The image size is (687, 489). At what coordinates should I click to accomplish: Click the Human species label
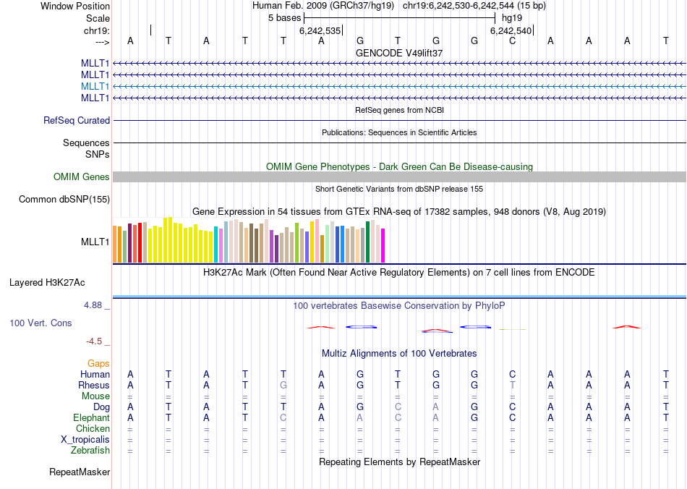(95, 374)
